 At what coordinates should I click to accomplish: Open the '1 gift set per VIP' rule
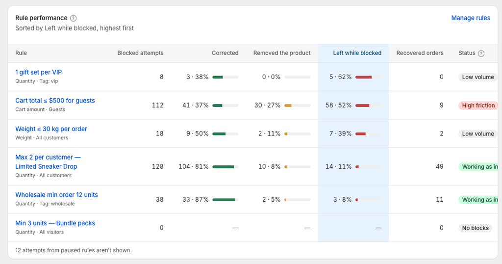[38, 73]
